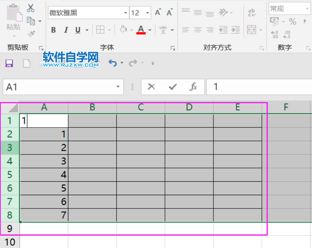Open the 字体 group dialog launcher
The width and height of the screenshot is (312, 248).
(x=173, y=48)
